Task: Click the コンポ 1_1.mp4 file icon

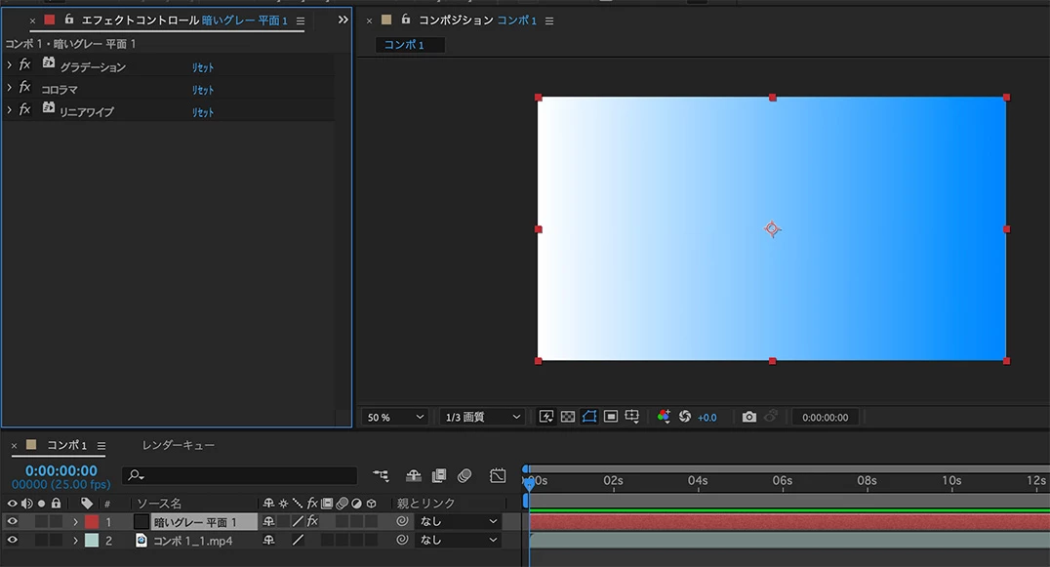Action: click(141, 540)
